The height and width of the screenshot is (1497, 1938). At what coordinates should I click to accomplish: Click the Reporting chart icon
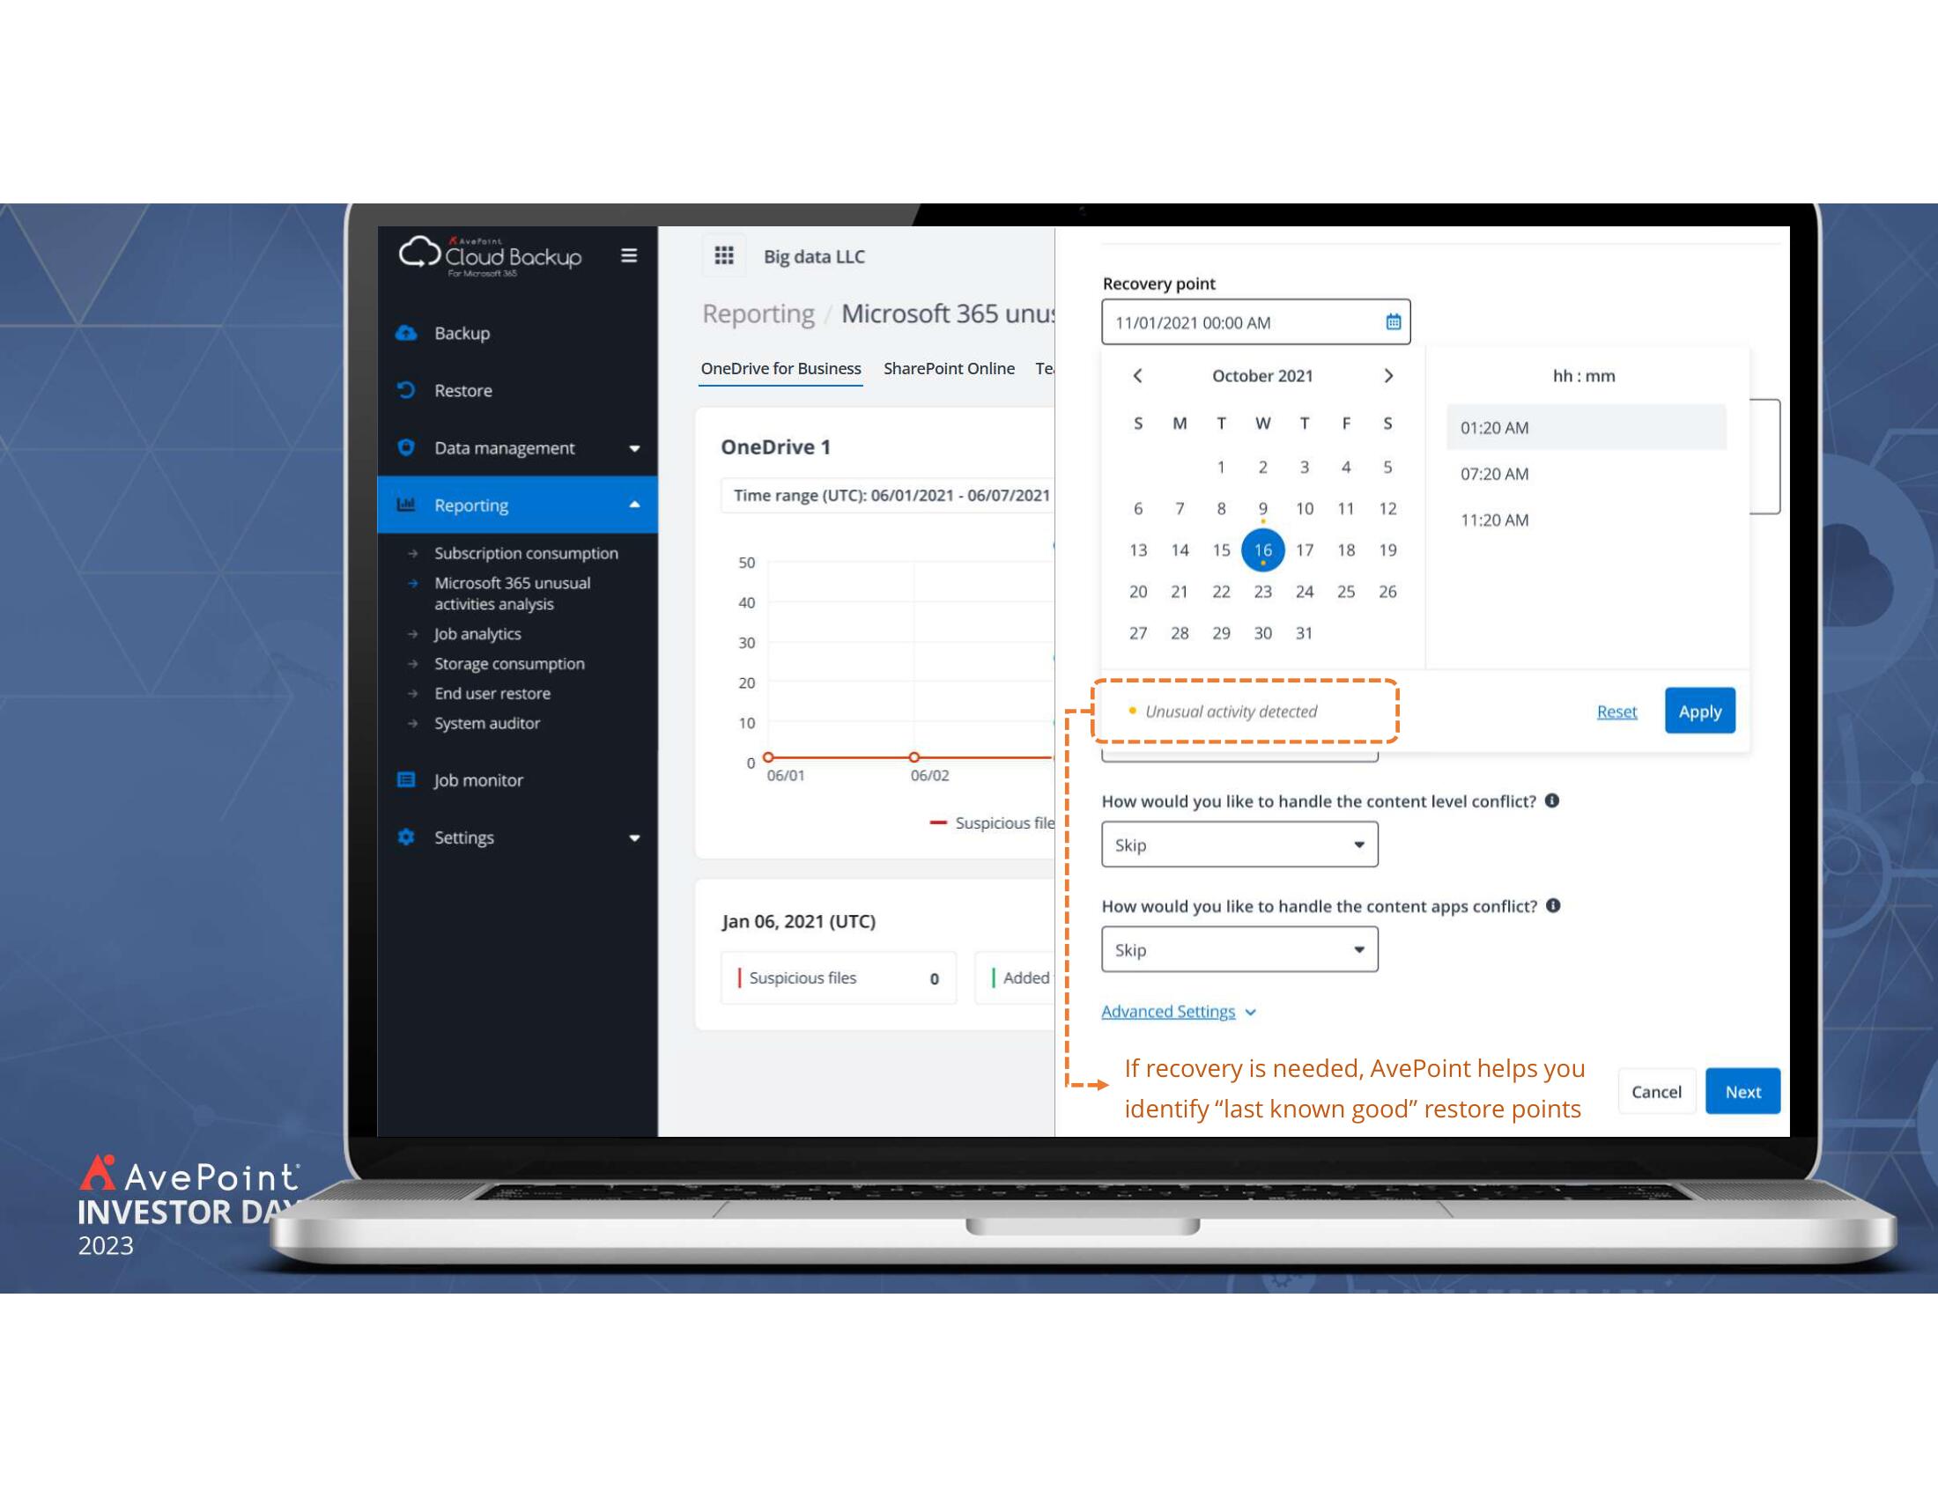407,503
